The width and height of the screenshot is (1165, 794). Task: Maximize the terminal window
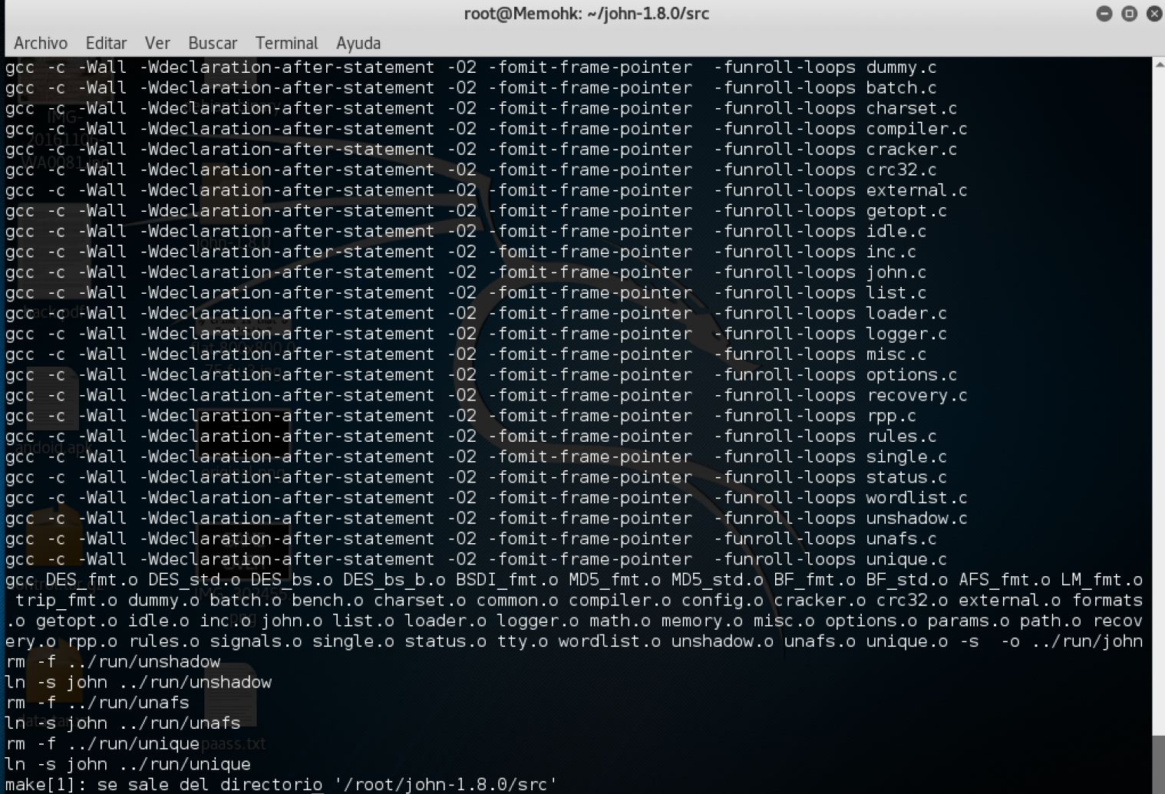[x=1129, y=13]
